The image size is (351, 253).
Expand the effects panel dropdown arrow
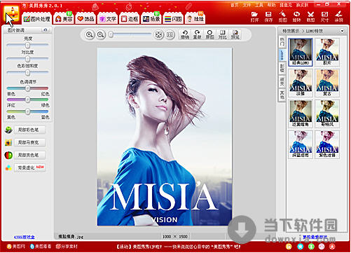point(343,31)
